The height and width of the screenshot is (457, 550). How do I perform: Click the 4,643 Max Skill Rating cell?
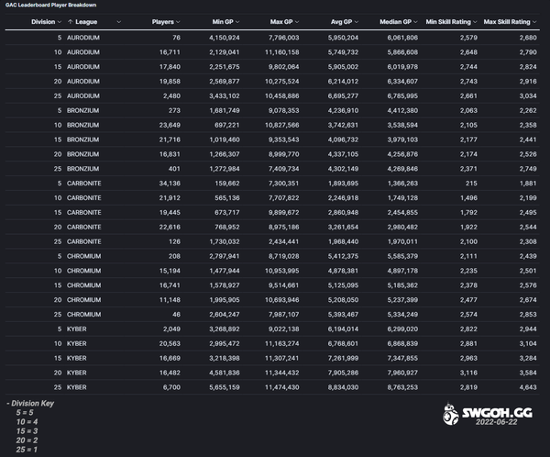click(x=525, y=388)
